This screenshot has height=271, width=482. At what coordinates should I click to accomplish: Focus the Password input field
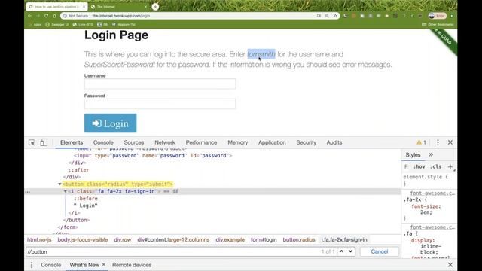(x=160, y=104)
